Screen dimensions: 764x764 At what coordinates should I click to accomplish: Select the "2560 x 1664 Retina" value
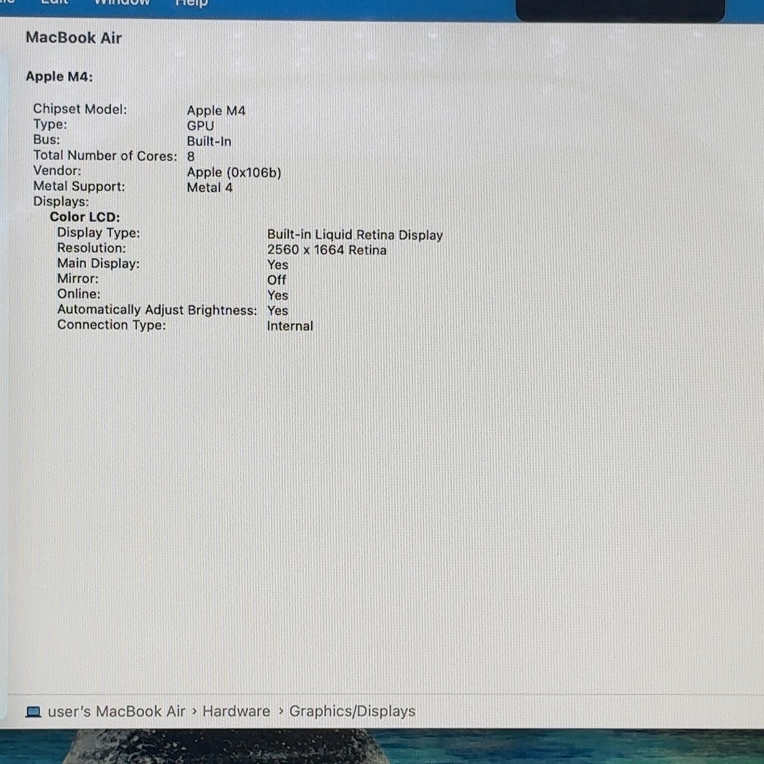[x=326, y=250]
